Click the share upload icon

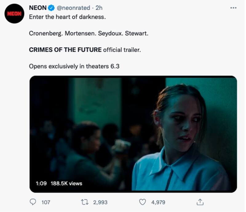tap(200, 202)
